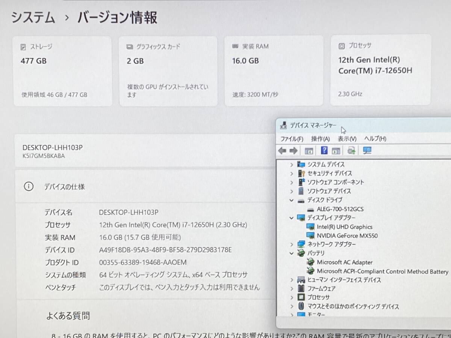This screenshot has width=451, height=338.
Task: Click the Device Manager title bar icon
Action: coord(284,125)
